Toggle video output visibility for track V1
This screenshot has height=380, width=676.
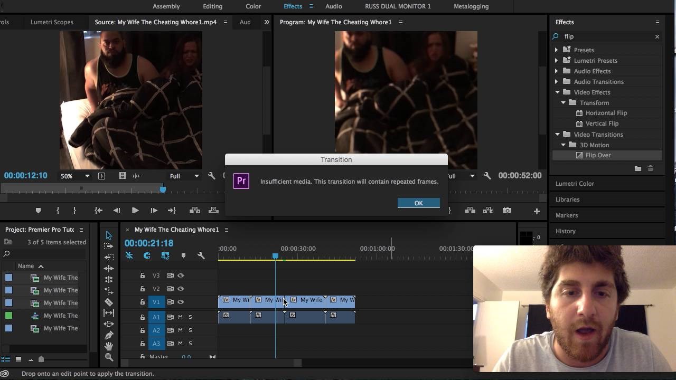pyautogui.click(x=181, y=301)
